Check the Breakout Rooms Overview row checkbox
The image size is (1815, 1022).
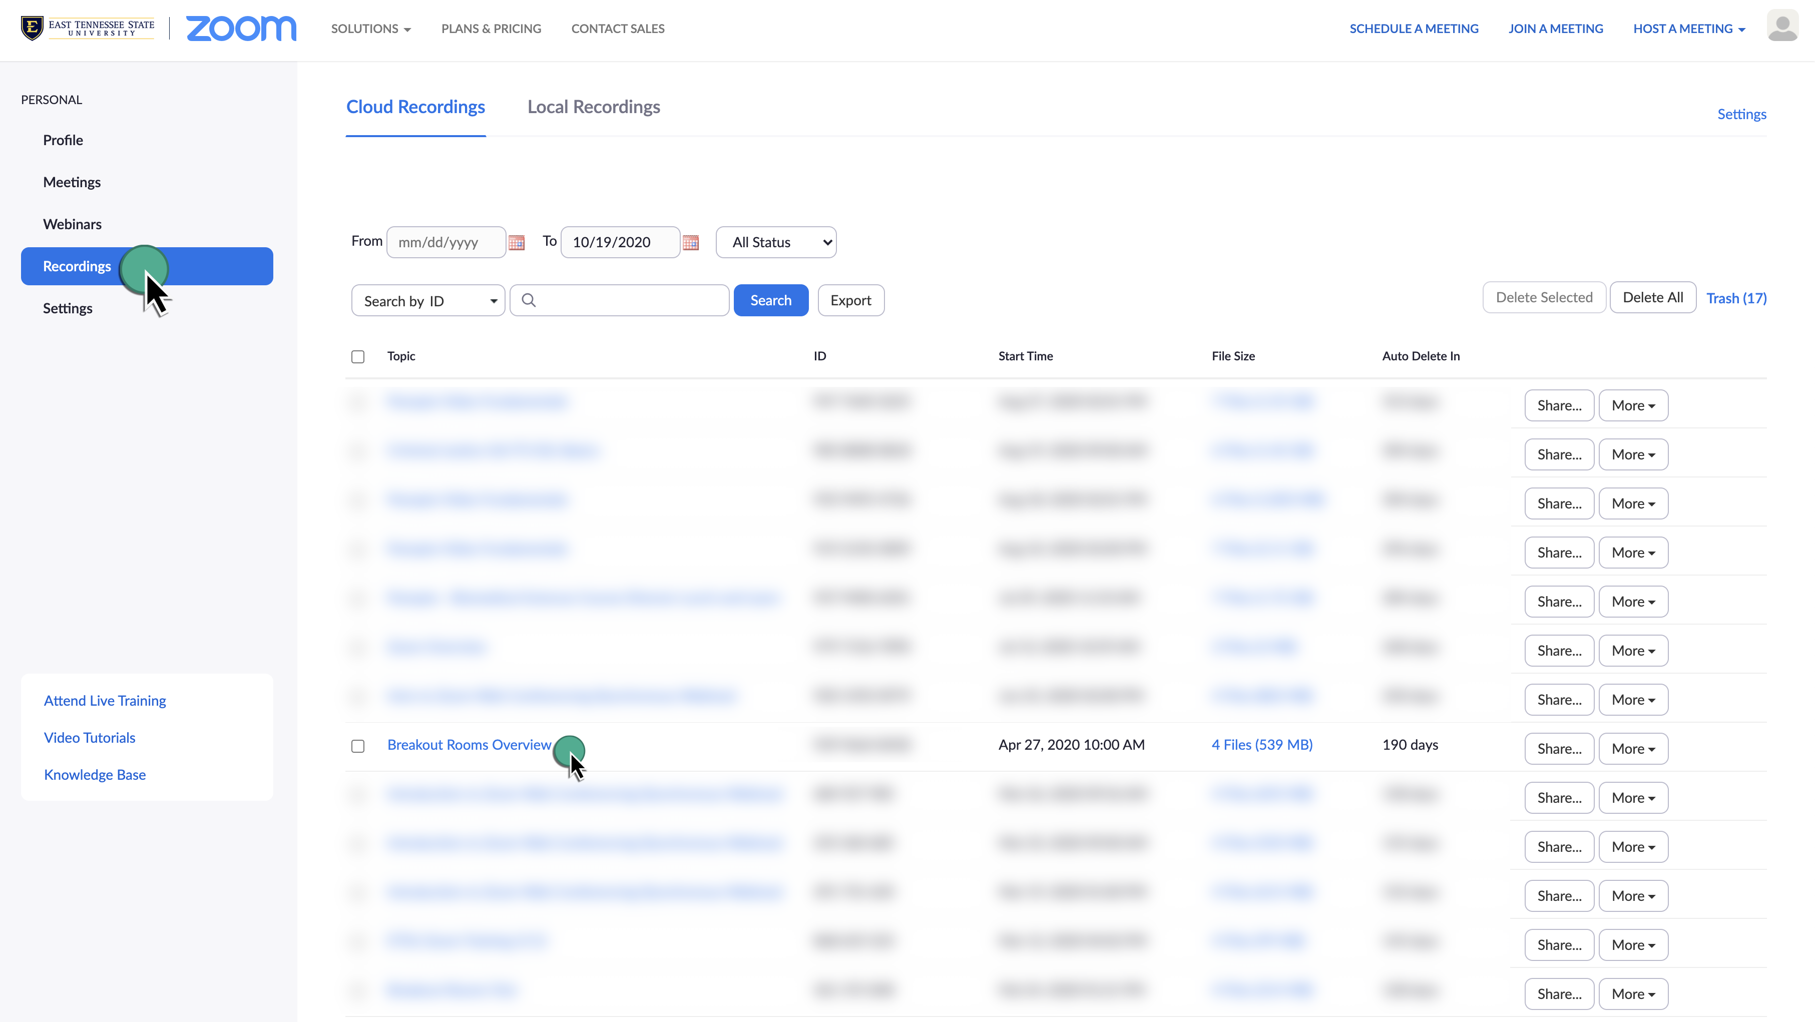pyautogui.click(x=358, y=746)
